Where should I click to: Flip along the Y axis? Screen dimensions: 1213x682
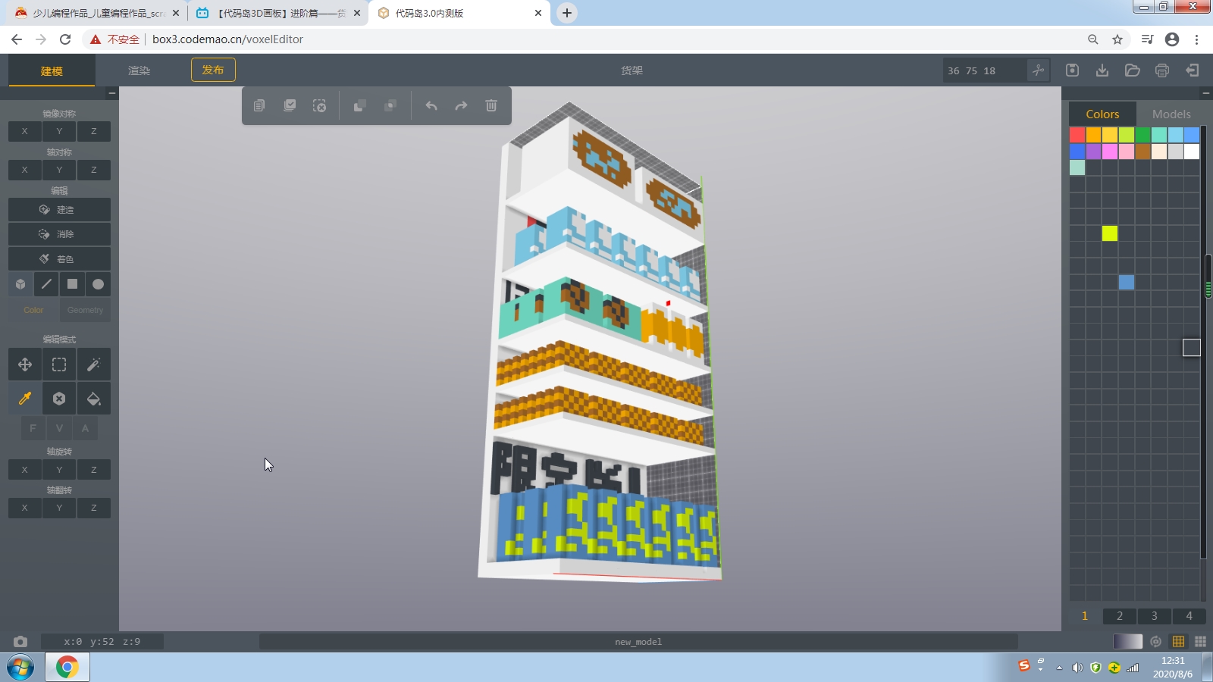59,508
